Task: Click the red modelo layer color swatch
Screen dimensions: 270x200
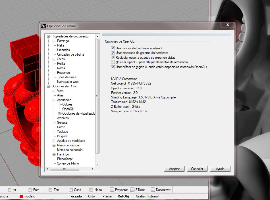Action: pyautogui.click(x=21, y=197)
